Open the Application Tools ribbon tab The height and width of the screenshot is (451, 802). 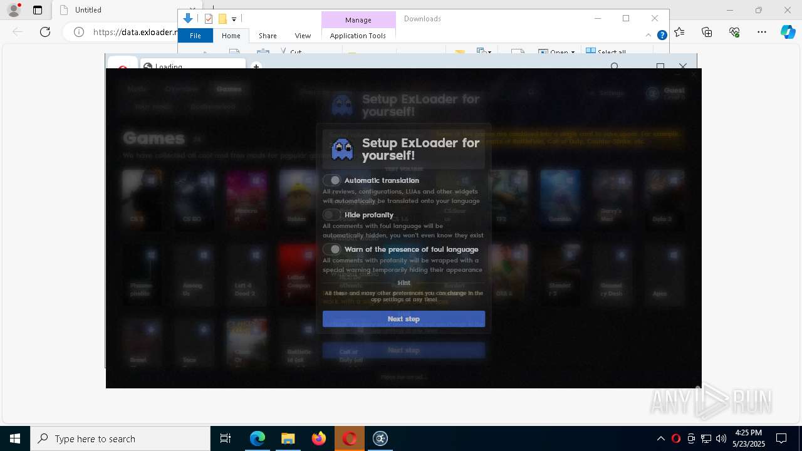point(358,36)
